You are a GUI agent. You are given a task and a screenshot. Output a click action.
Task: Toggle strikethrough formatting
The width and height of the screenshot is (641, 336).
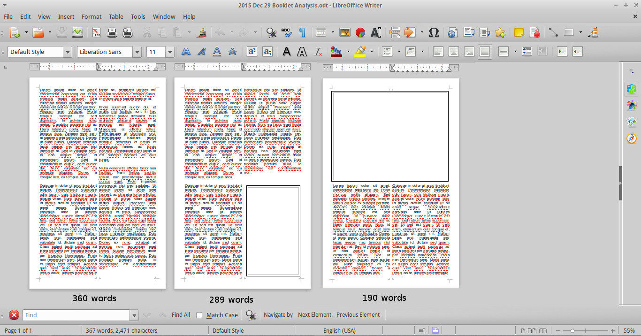(232, 52)
